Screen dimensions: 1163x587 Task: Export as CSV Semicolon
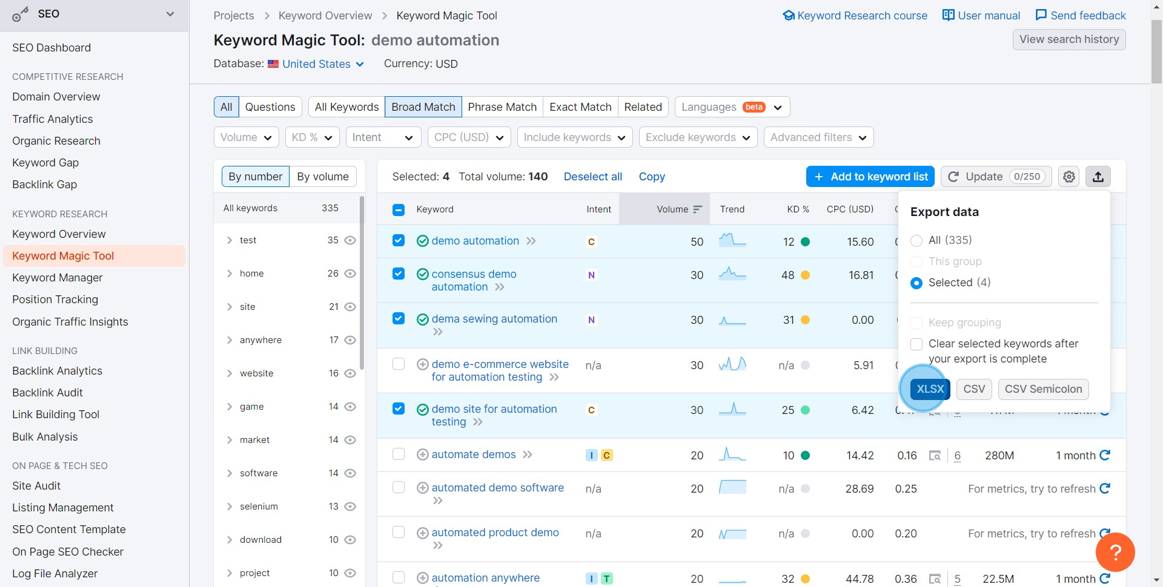coord(1043,389)
